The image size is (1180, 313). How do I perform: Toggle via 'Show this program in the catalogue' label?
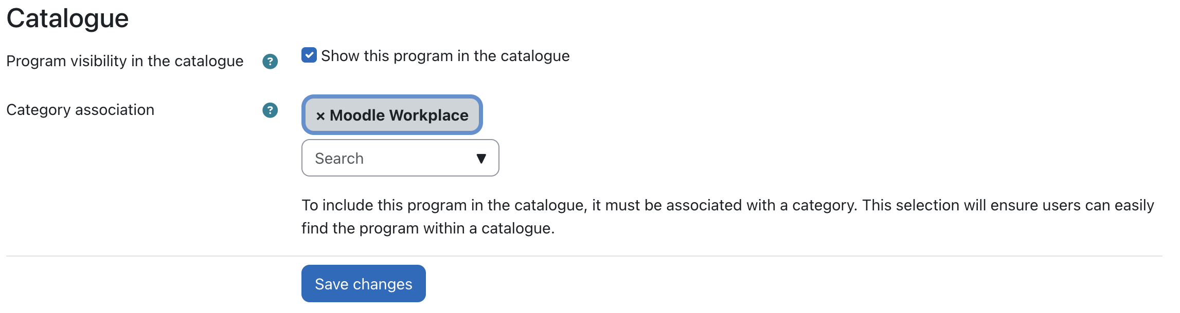click(x=445, y=56)
